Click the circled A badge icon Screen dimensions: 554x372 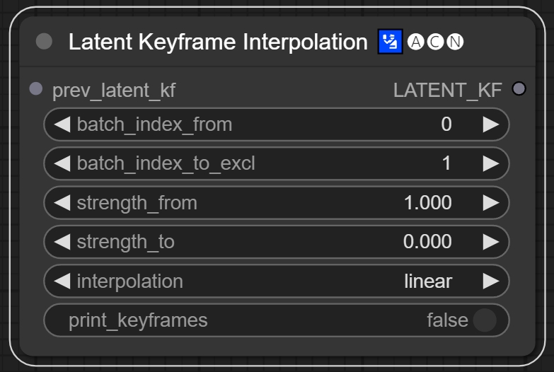click(x=415, y=42)
